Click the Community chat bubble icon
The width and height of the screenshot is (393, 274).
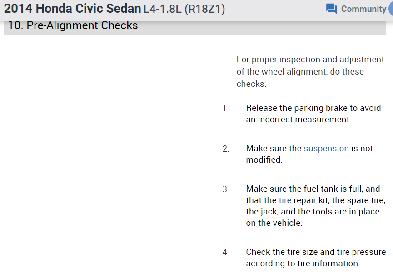coord(332,9)
